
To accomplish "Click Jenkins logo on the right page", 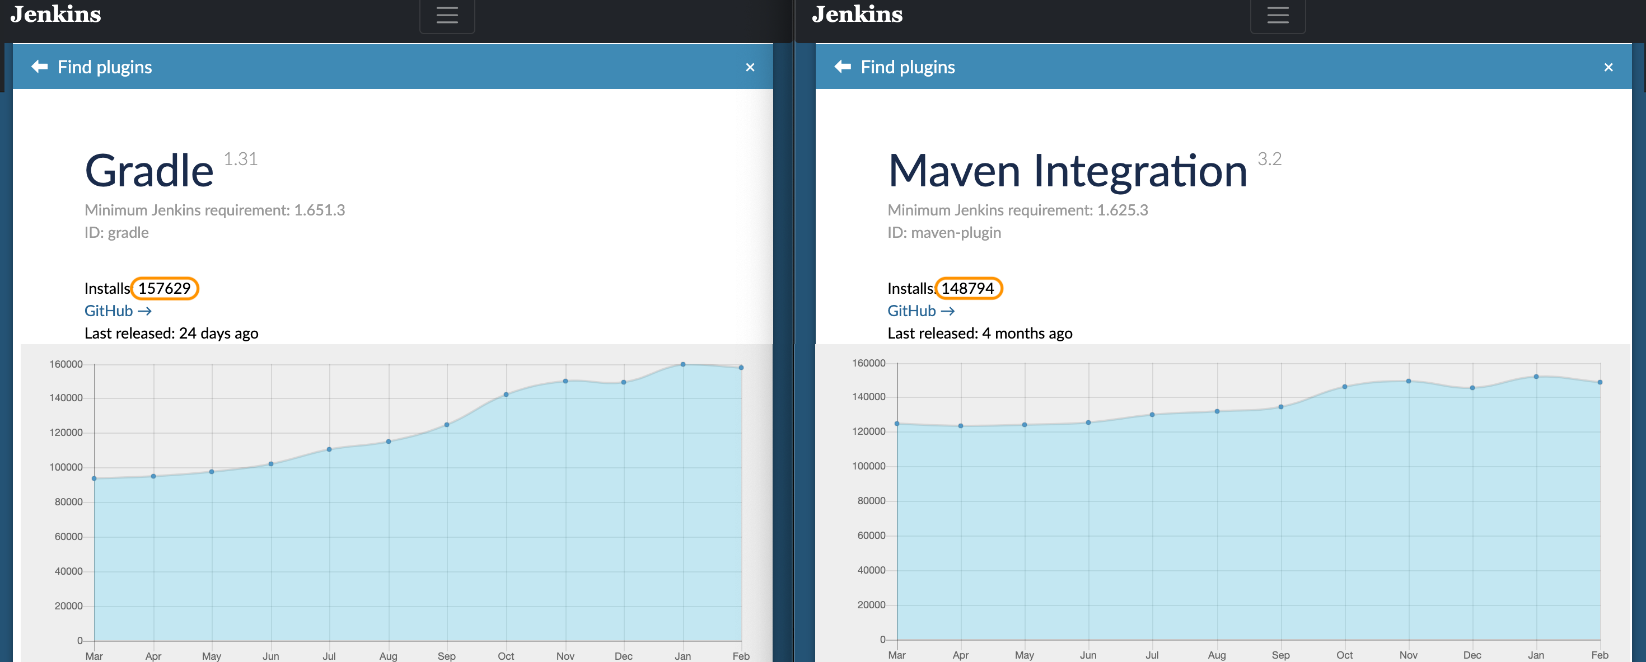I will point(858,14).
